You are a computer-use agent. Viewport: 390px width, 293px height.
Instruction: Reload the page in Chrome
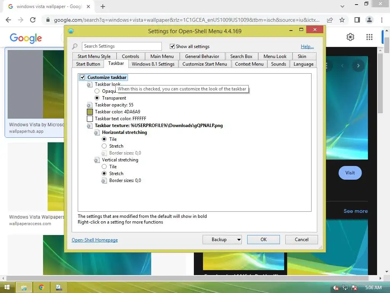point(33,20)
